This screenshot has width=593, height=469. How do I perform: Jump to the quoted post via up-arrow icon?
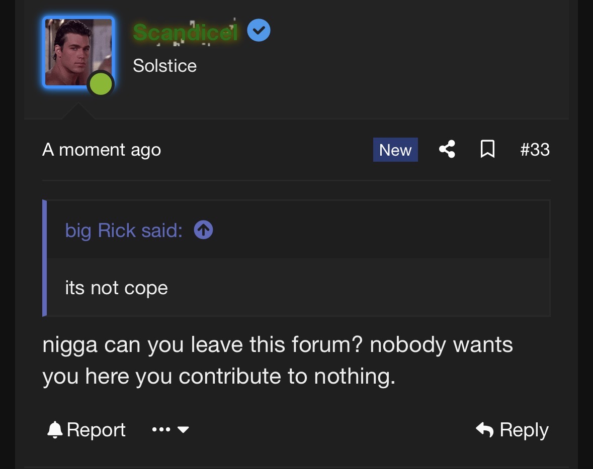pyautogui.click(x=203, y=230)
